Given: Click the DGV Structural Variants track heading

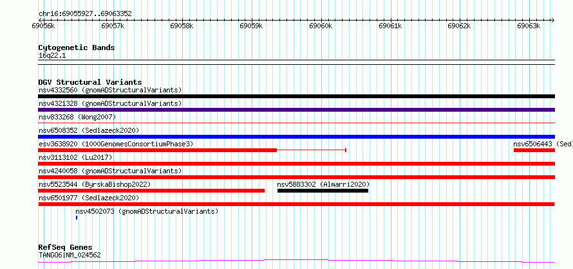Looking at the screenshot, I should tap(90, 82).
